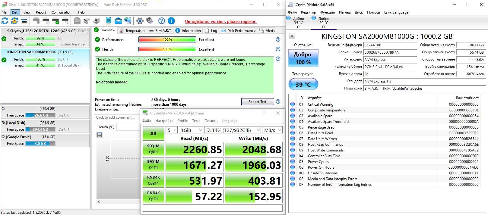
Task: Click blue status dot for Critical Warning
Action: pos(293,104)
